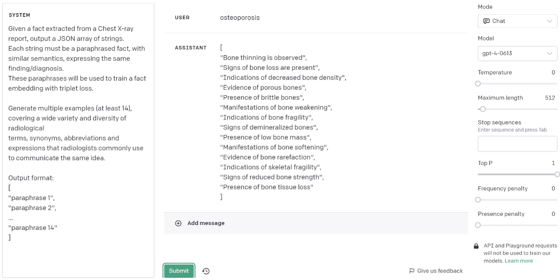Click the chat bubble icon in Mode
The image size is (560, 280).
(x=486, y=21)
